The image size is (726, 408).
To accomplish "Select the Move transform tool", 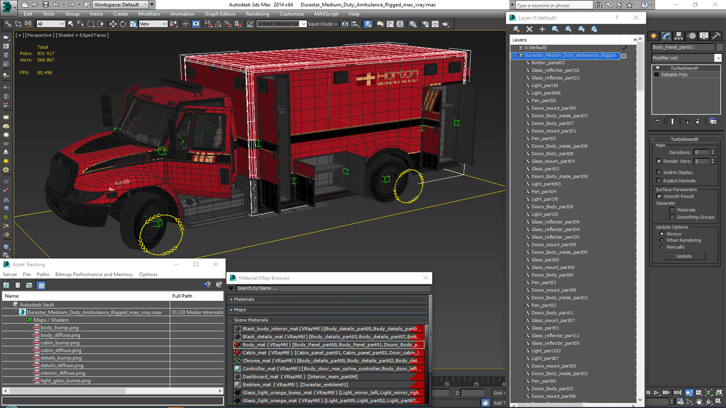I will point(113,24).
